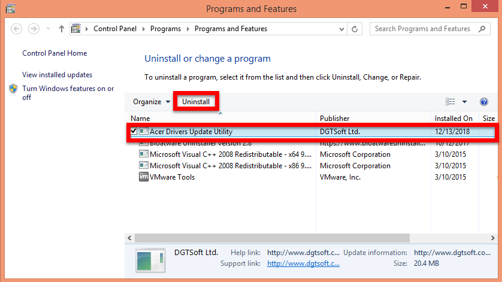Click the right arrow of horizontal scrollbar
The height and width of the screenshot is (282, 502).
coord(493,238)
